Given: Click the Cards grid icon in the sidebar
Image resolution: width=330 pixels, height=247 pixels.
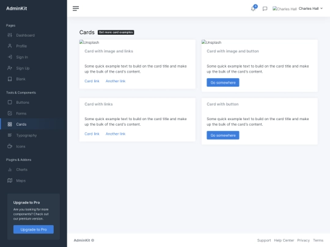Looking at the screenshot, I should [10, 124].
